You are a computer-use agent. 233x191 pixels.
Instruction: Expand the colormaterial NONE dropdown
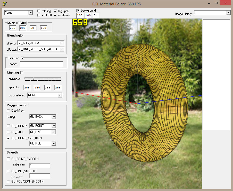60,95
